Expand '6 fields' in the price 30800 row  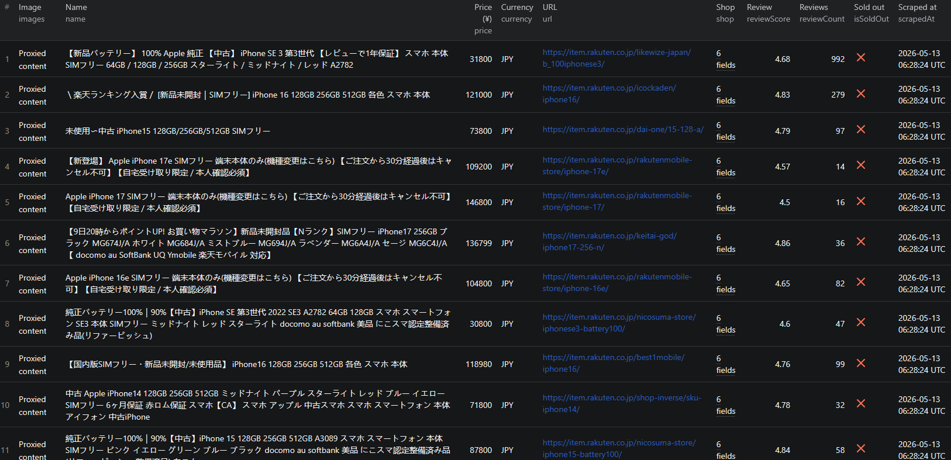pyautogui.click(x=725, y=324)
